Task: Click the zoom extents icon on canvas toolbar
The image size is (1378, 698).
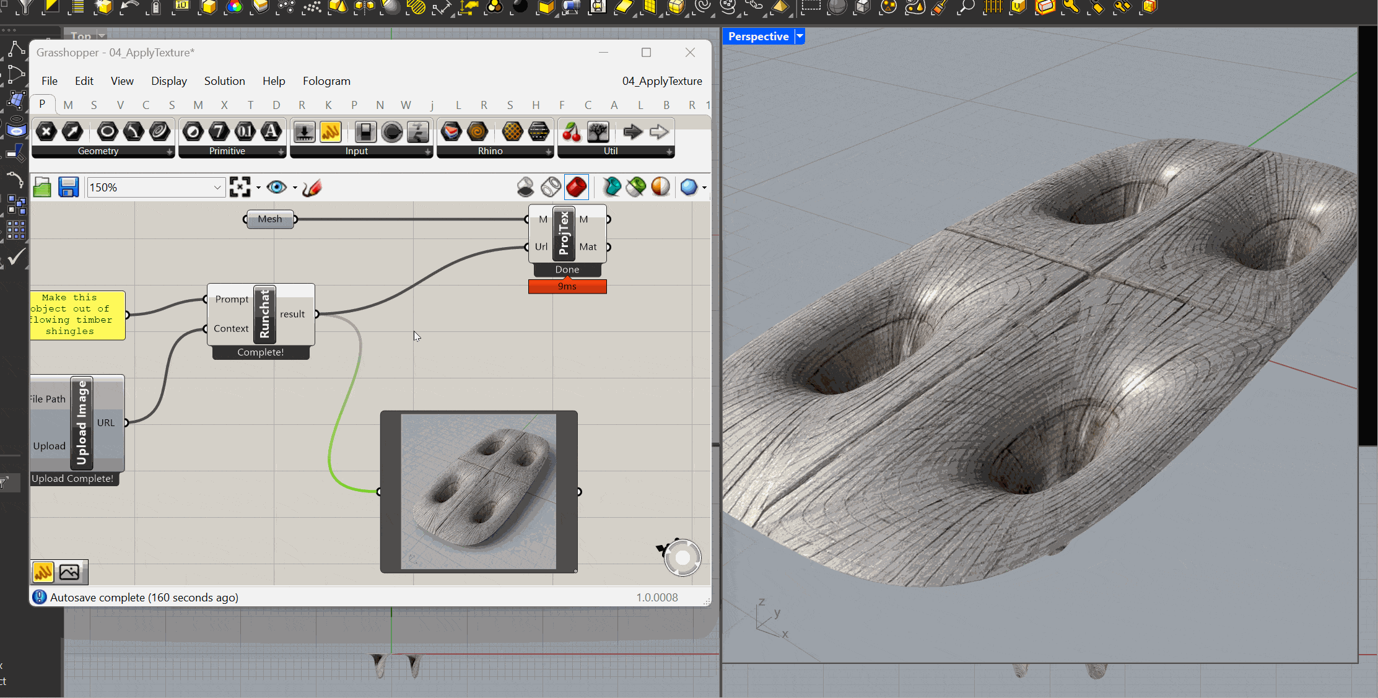Action: coord(240,187)
